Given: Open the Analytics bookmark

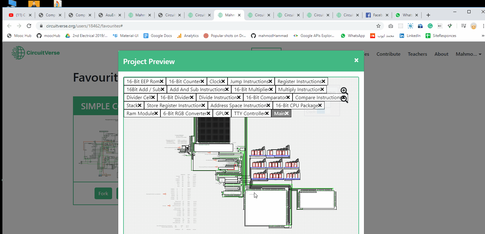Looking at the screenshot, I should tap(188, 36).
